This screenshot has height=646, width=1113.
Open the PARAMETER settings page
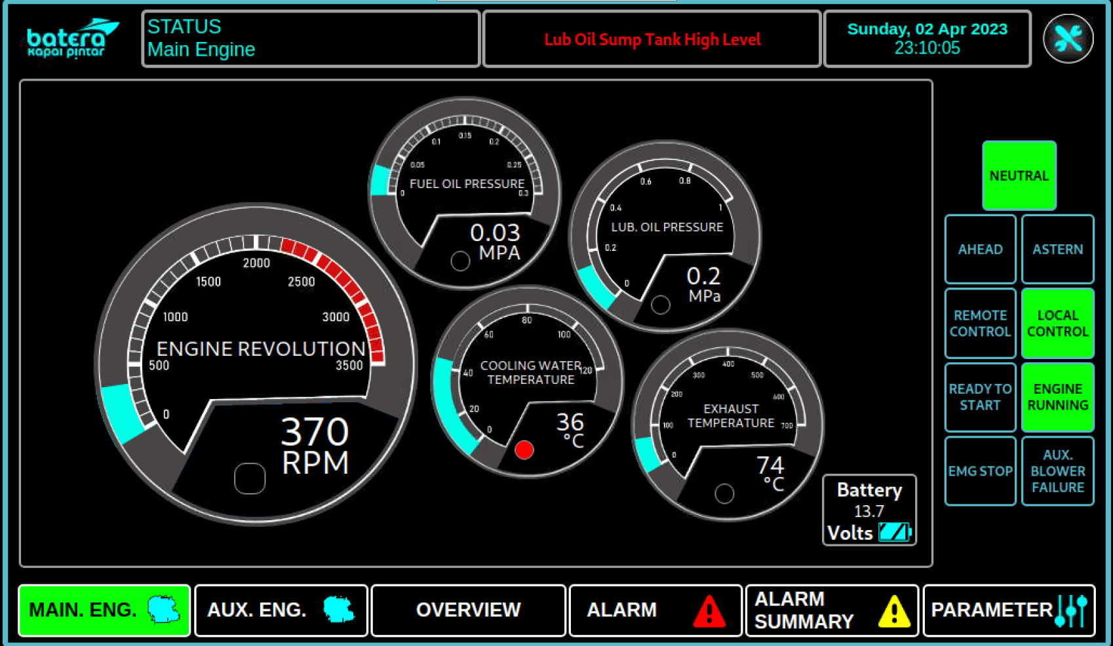click(x=1008, y=610)
